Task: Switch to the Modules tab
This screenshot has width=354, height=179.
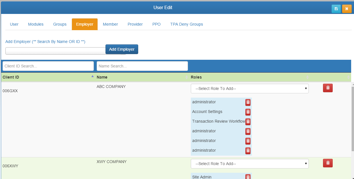Action: tap(36, 24)
